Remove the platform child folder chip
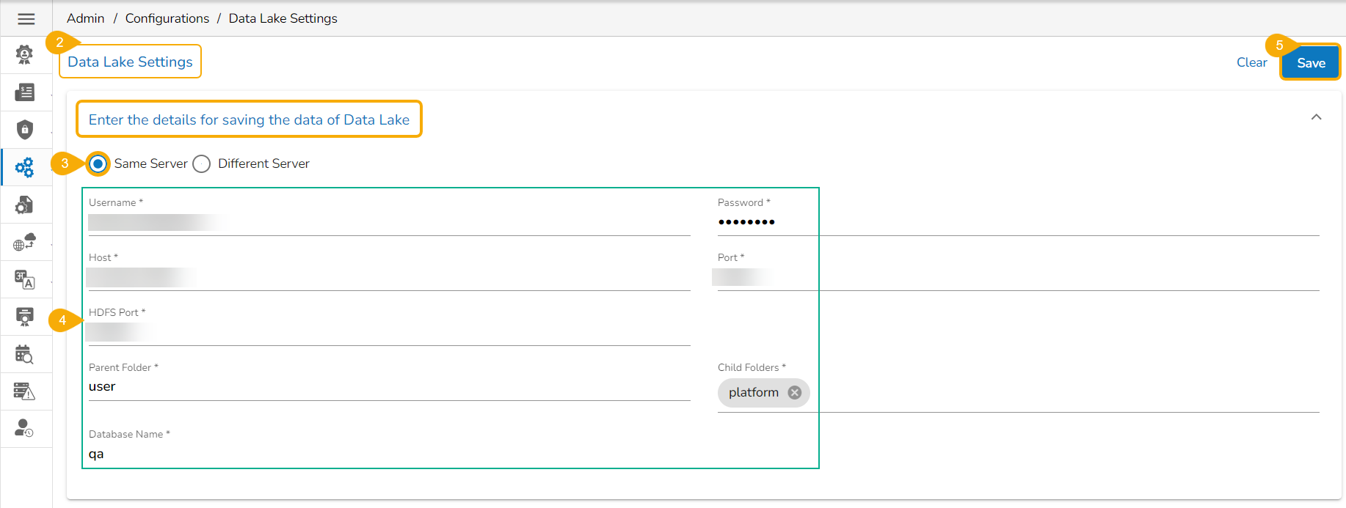This screenshot has width=1346, height=508. [794, 393]
